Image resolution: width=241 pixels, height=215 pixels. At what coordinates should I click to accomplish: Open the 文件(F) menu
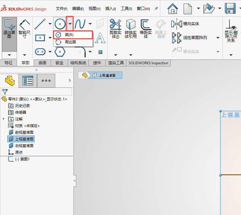coord(62,8)
